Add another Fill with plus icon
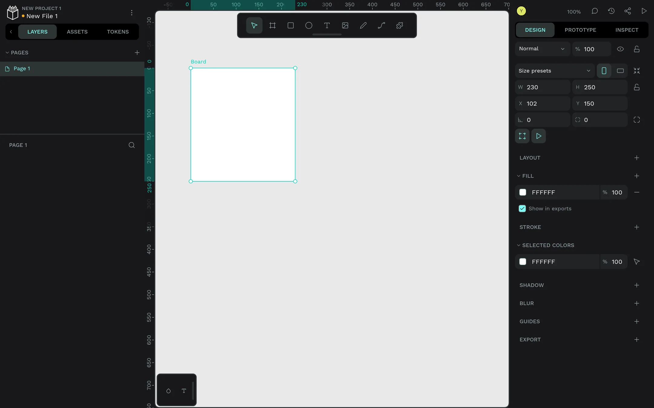Image resolution: width=654 pixels, height=408 pixels. 636,176
